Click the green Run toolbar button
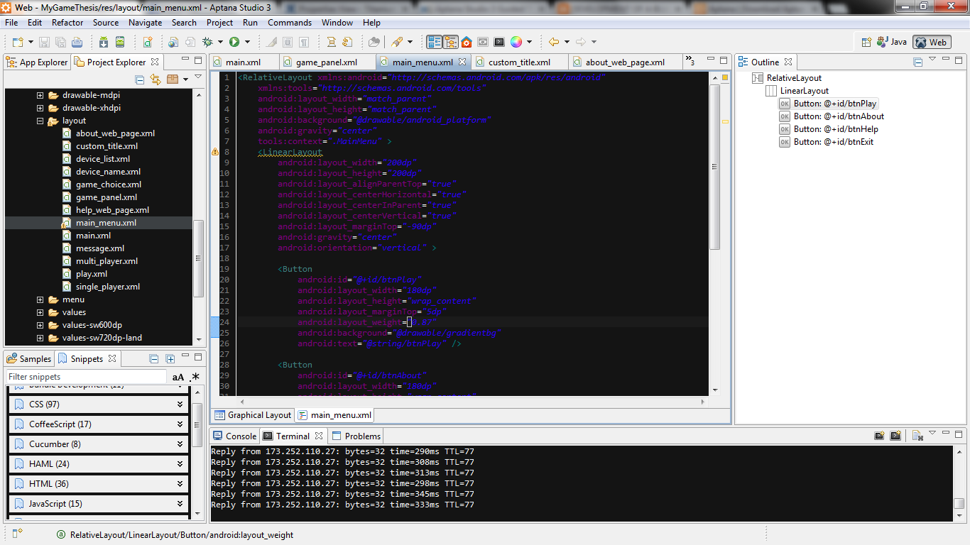The height and width of the screenshot is (545, 970). (234, 42)
